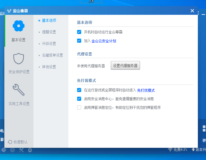The width and height of the screenshot is (206, 160).
Task: Switch to 升级设置 section
Action: [49, 44]
